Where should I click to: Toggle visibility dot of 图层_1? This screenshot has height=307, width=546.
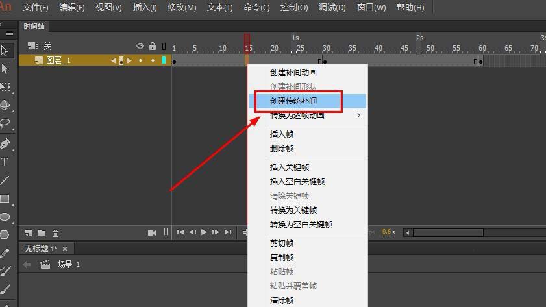coord(141,60)
